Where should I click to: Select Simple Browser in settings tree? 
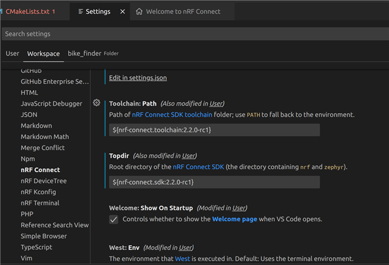[x=44, y=236]
